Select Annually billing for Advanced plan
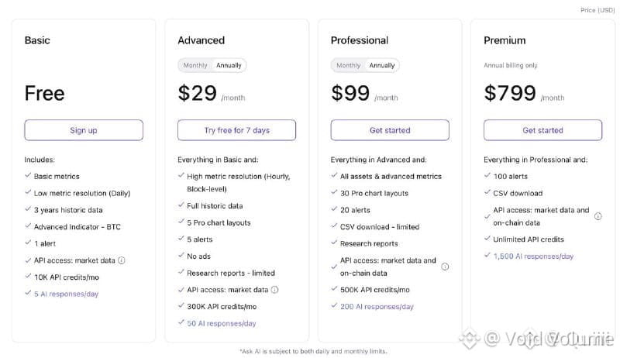The height and width of the screenshot is (358, 620). tap(229, 65)
